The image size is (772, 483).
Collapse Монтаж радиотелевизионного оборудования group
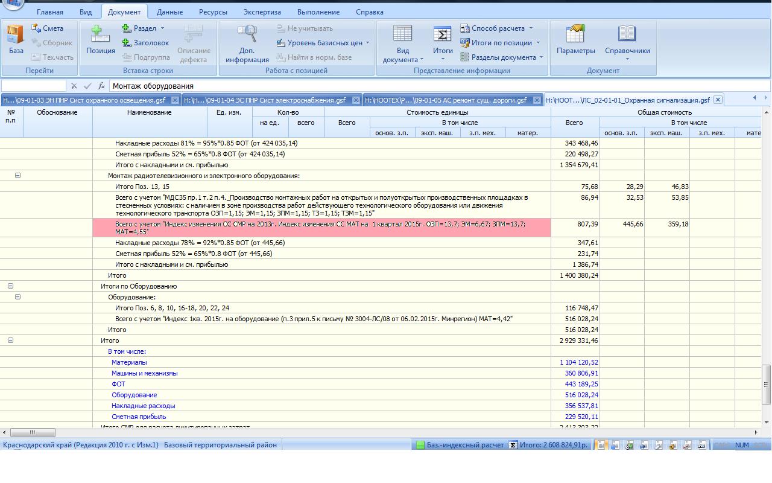tap(17, 176)
